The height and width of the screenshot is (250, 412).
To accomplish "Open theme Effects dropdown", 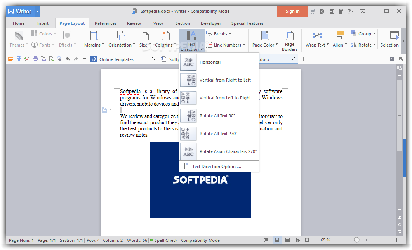I will coord(67,39).
